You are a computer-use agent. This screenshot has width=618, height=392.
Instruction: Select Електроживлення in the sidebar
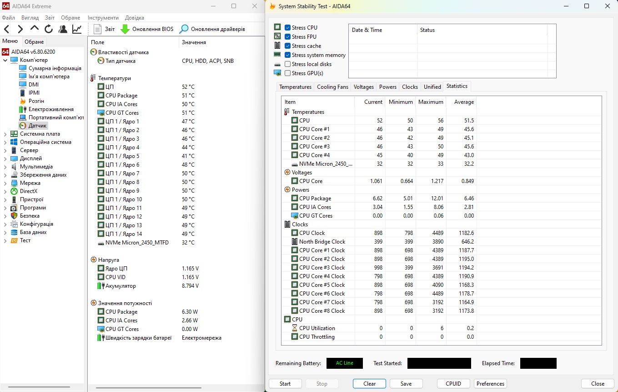(x=51, y=109)
